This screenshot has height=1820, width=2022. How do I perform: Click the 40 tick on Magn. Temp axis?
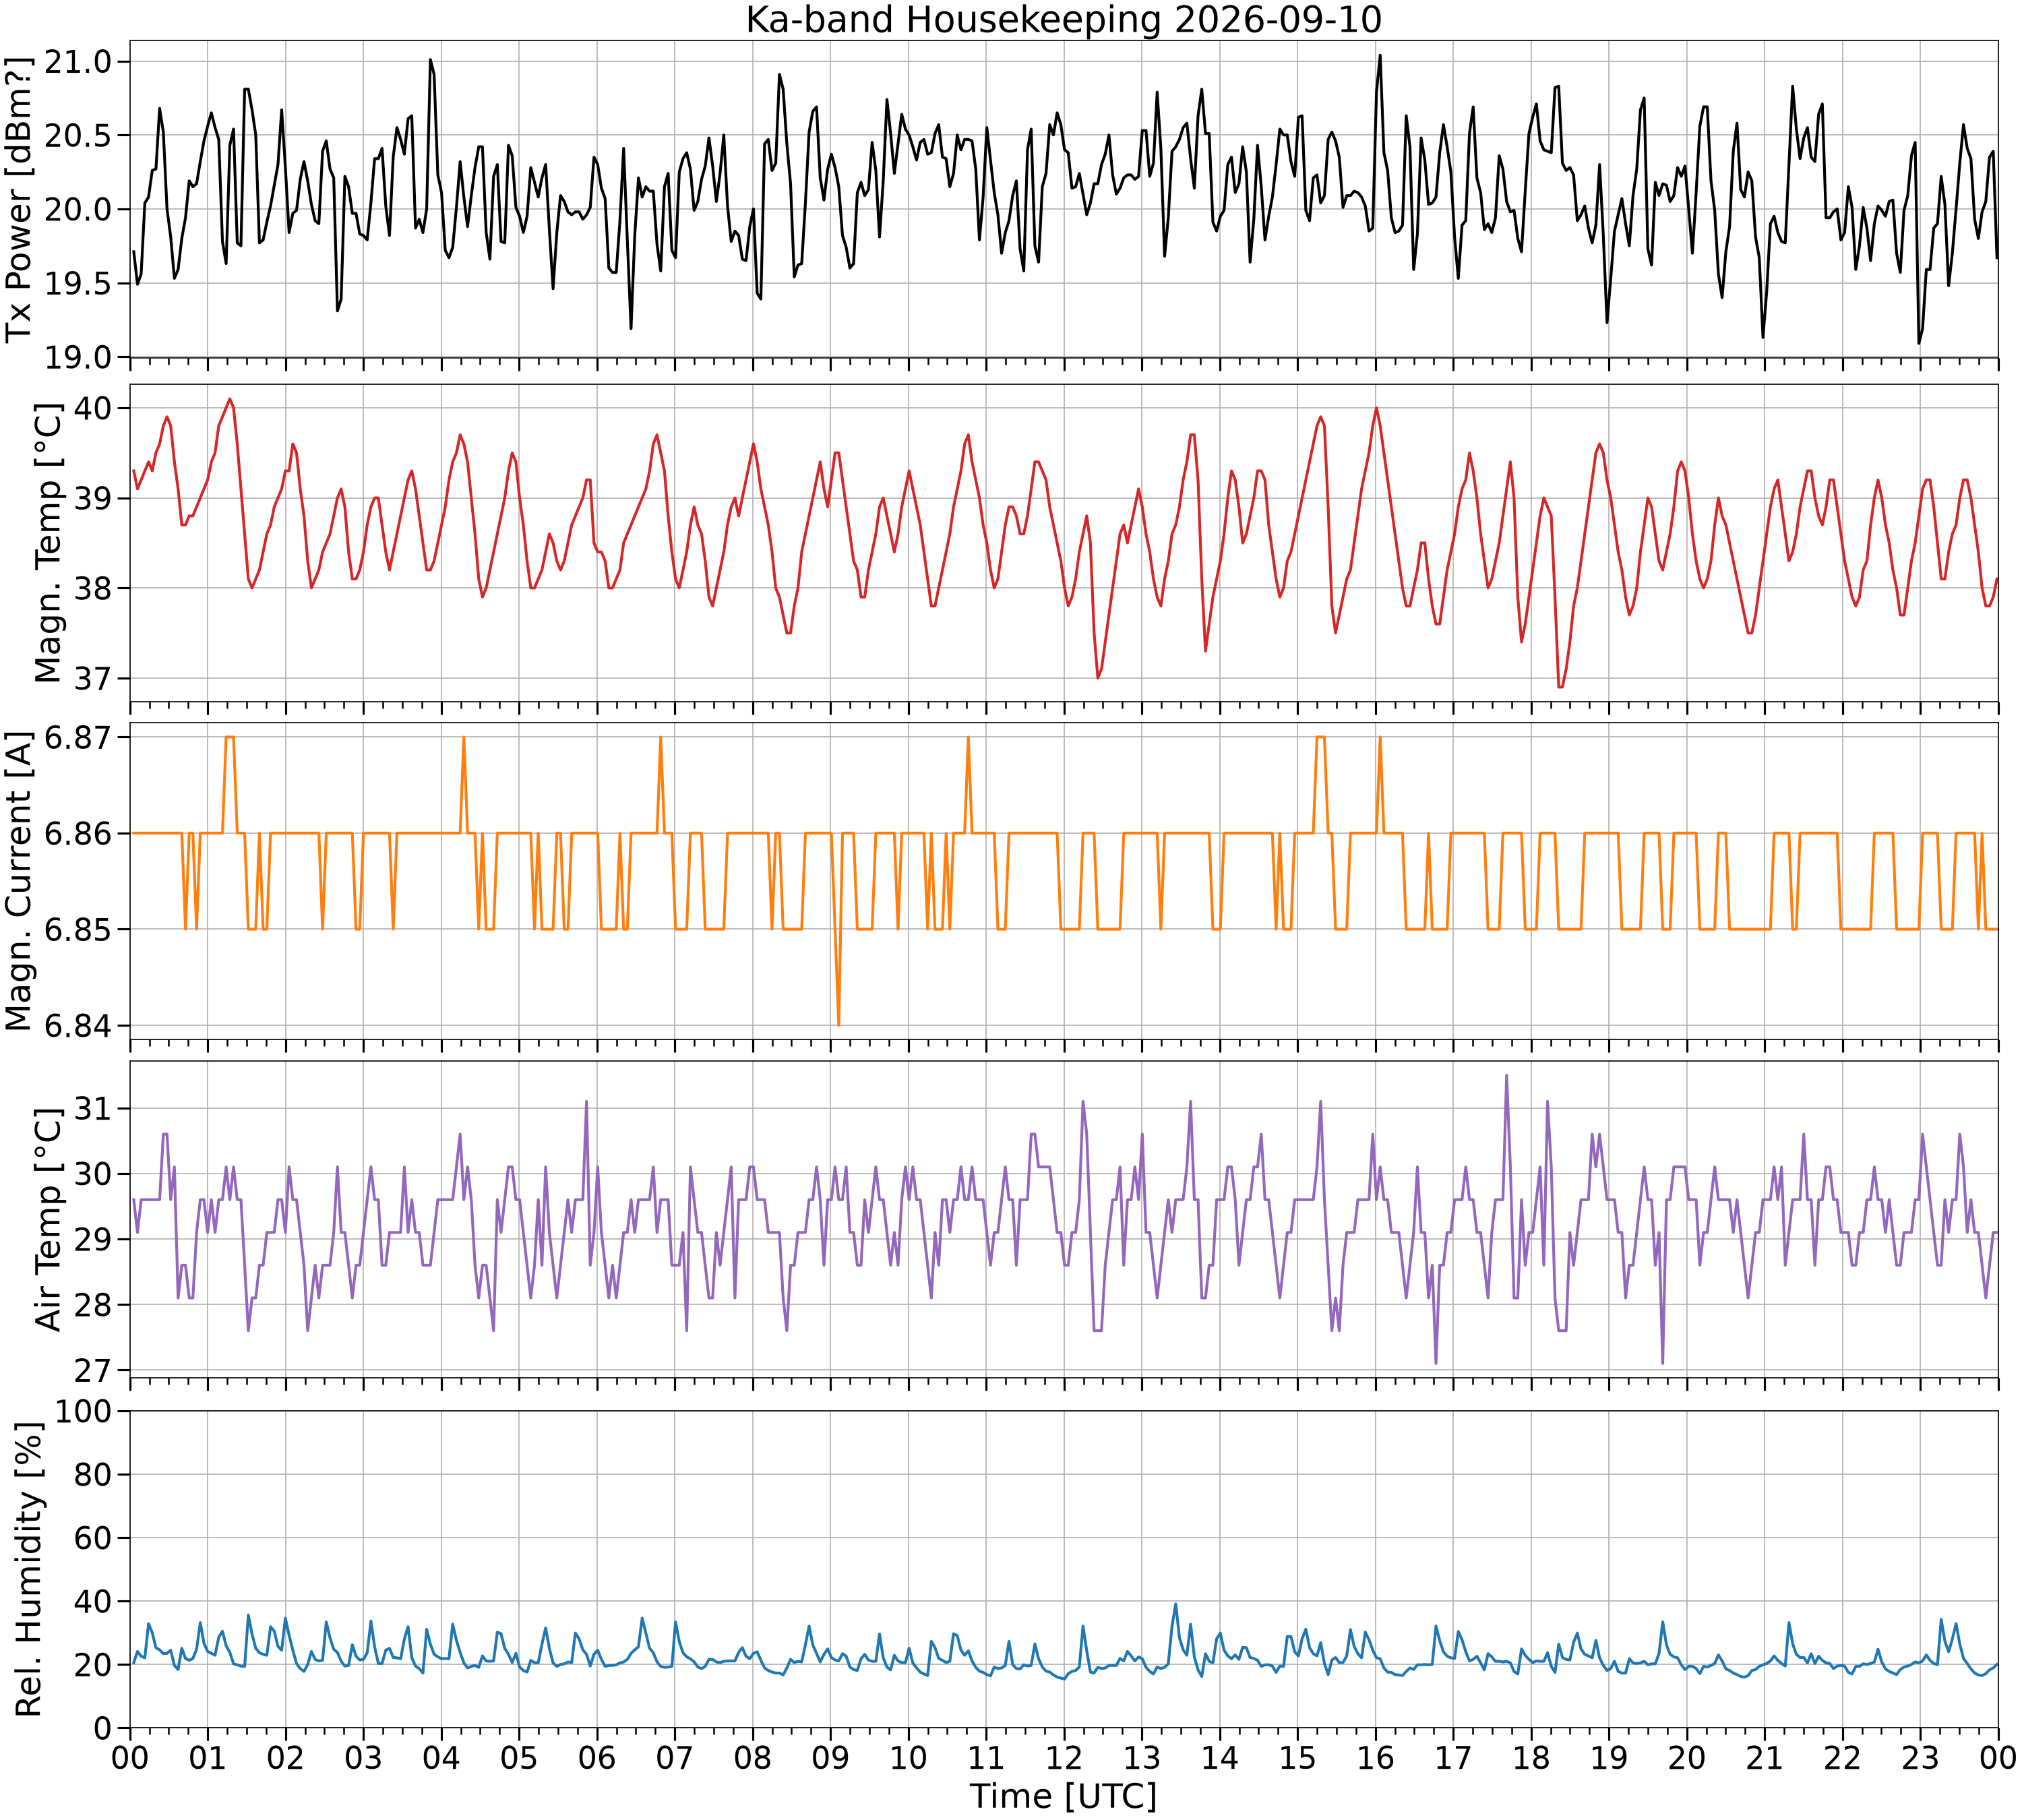click(x=87, y=408)
